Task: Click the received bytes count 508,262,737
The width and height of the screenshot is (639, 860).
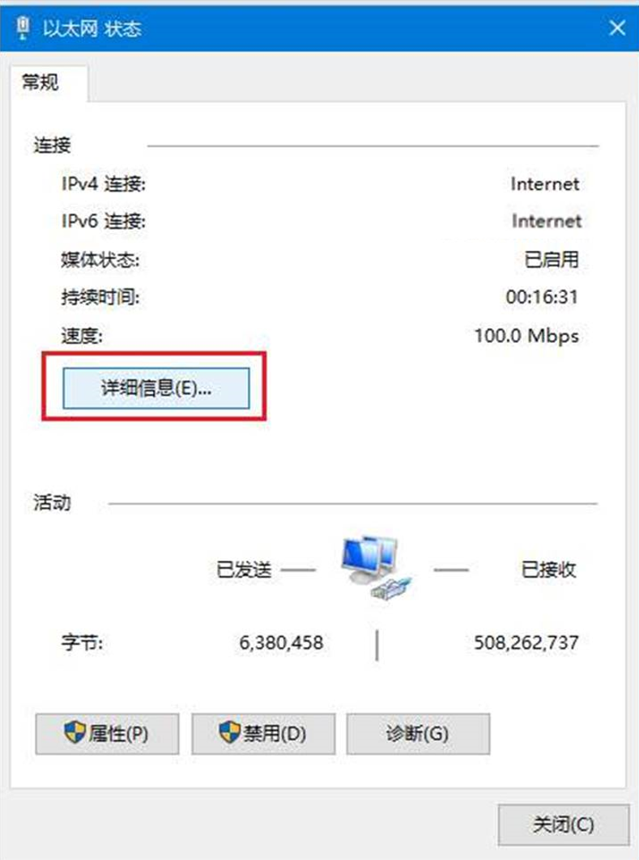Action: click(526, 642)
